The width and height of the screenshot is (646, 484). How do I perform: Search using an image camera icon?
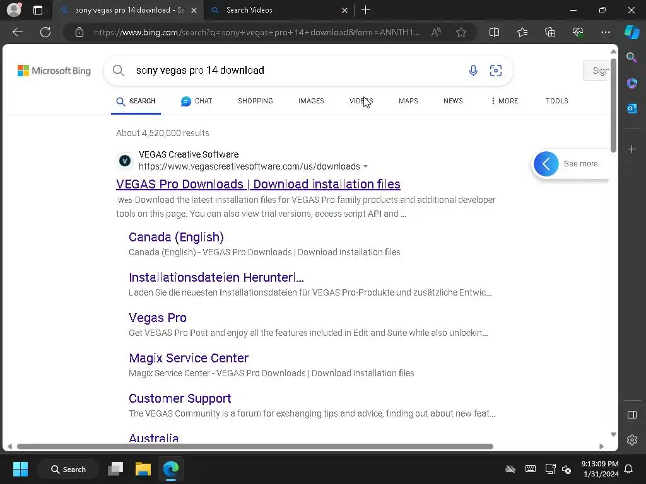496,71
